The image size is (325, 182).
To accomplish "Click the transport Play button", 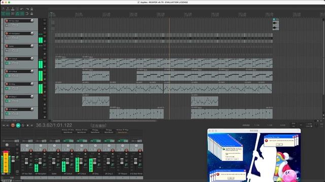I will [18, 125].
